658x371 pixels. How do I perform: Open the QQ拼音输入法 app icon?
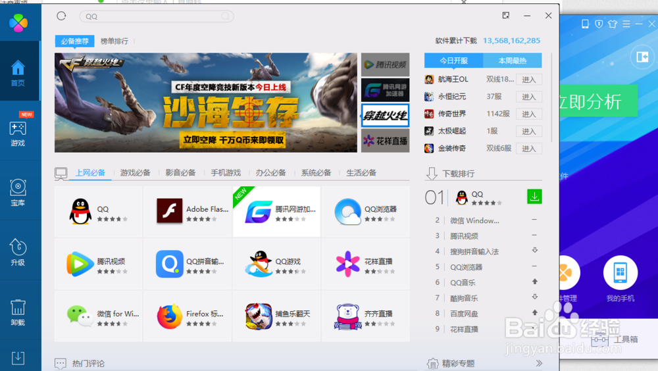170,264
